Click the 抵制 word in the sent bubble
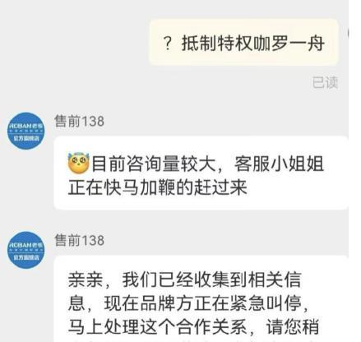The width and height of the screenshot is (361, 342). pos(199,44)
